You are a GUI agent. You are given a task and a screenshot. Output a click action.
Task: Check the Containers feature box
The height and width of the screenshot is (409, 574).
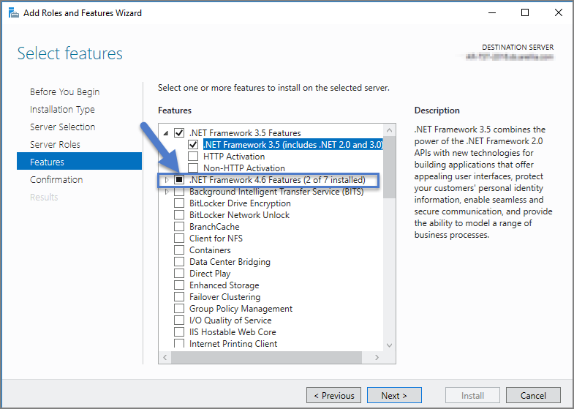tap(179, 249)
